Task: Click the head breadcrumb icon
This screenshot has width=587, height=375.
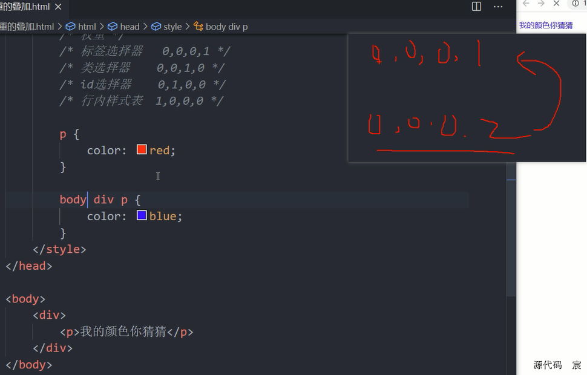Action: click(x=113, y=26)
